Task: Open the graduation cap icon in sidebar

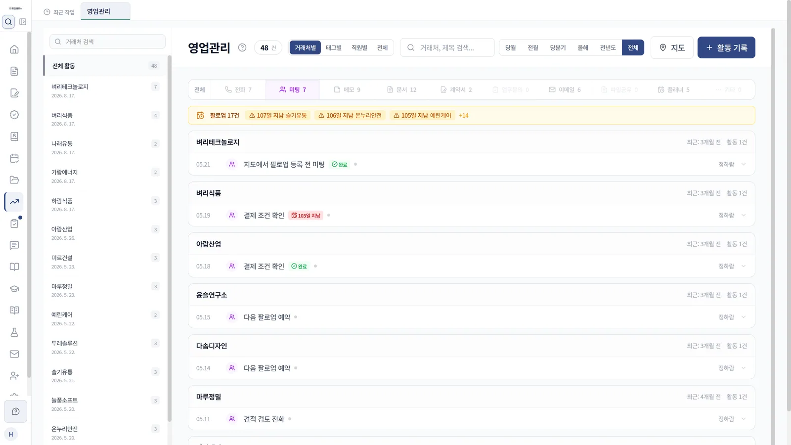Action: pyautogui.click(x=14, y=289)
